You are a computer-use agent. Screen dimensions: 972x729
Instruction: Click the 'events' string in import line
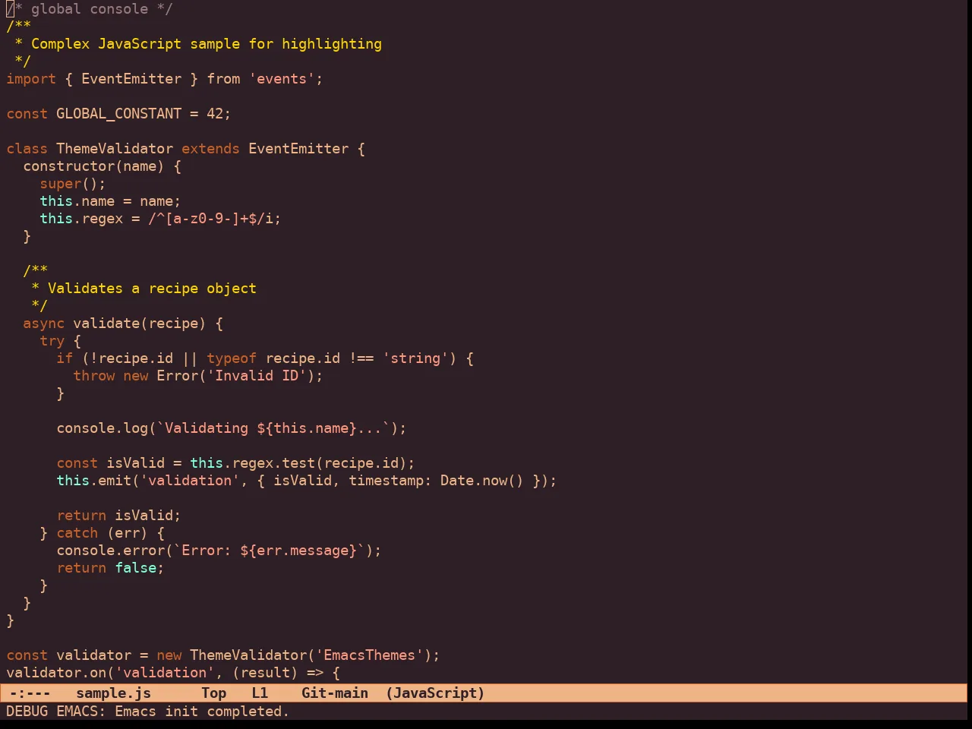(x=282, y=79)
